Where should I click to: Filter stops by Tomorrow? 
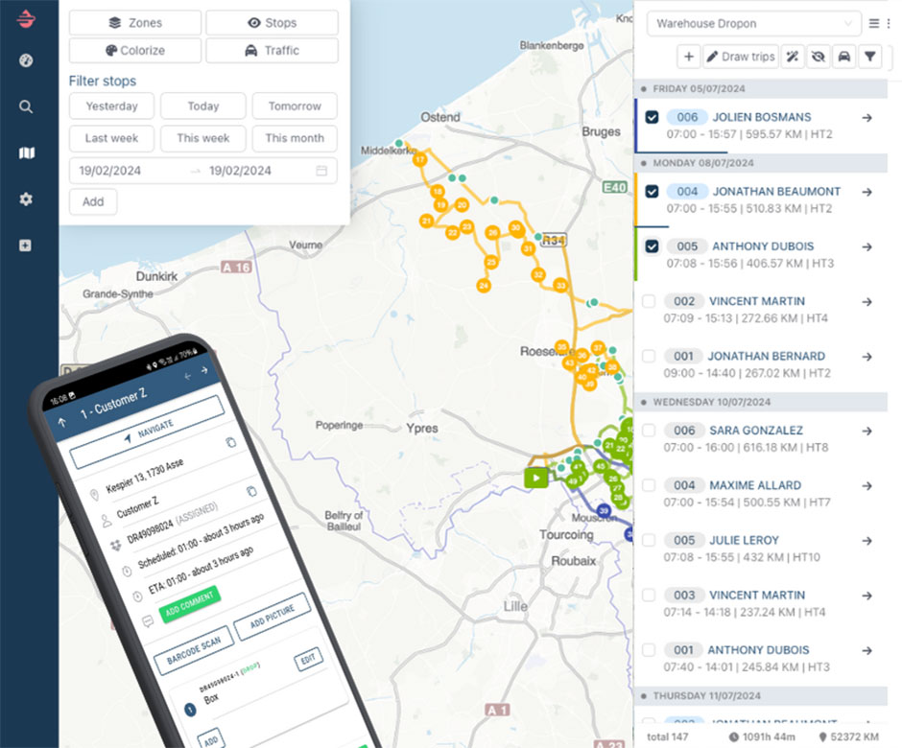pos(295,106)
